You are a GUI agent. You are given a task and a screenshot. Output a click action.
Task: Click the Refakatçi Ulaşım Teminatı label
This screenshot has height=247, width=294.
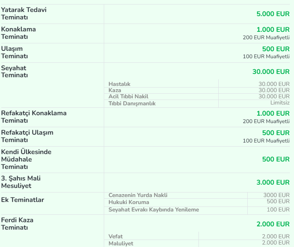coord(27,136)
